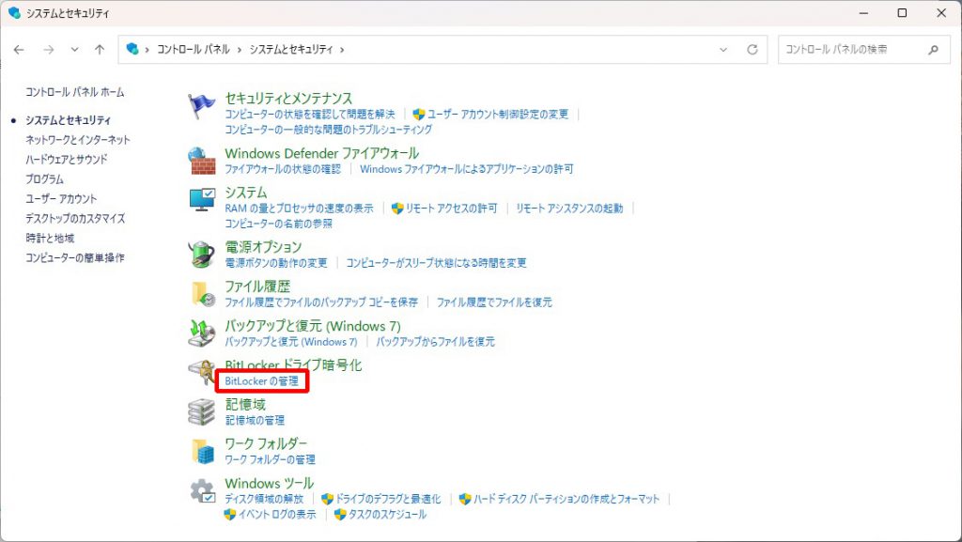Open コンピューターがスリープ状態になる時間を変更
Screen dimensions: 962x542
[x=436, y=263]
